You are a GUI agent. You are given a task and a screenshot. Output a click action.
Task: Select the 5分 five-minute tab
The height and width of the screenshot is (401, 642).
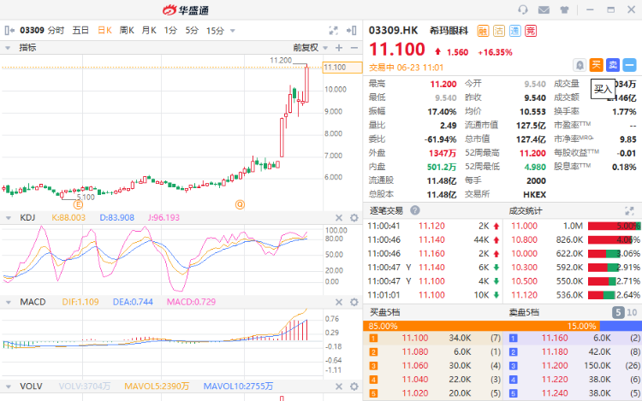click(192, 30)
